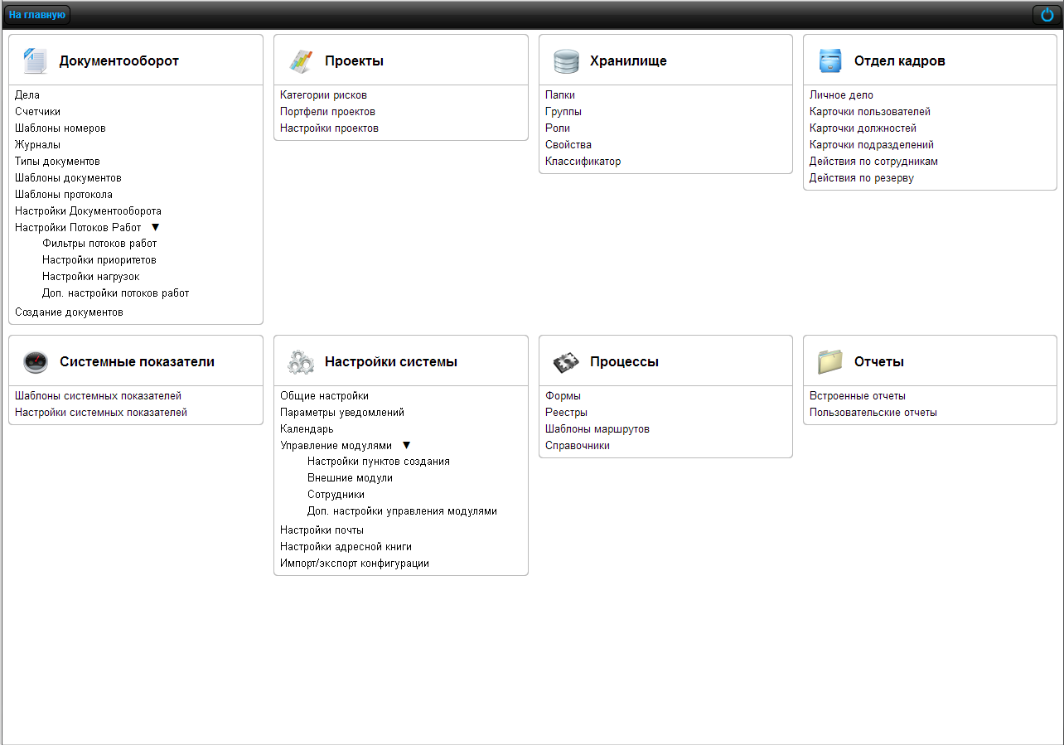Open Настройки нагрузок
1064x745 pixels.
coord(91,277)
